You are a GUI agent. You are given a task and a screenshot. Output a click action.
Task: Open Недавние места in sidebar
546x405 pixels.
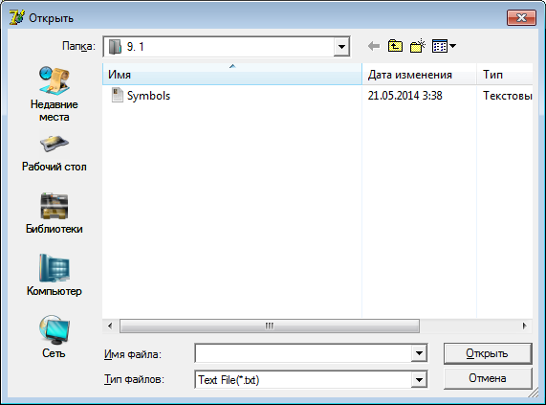pos(54,94)
